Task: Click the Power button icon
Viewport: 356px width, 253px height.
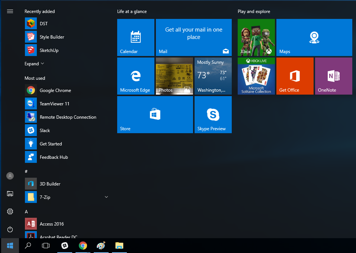Action: point(10,230)
